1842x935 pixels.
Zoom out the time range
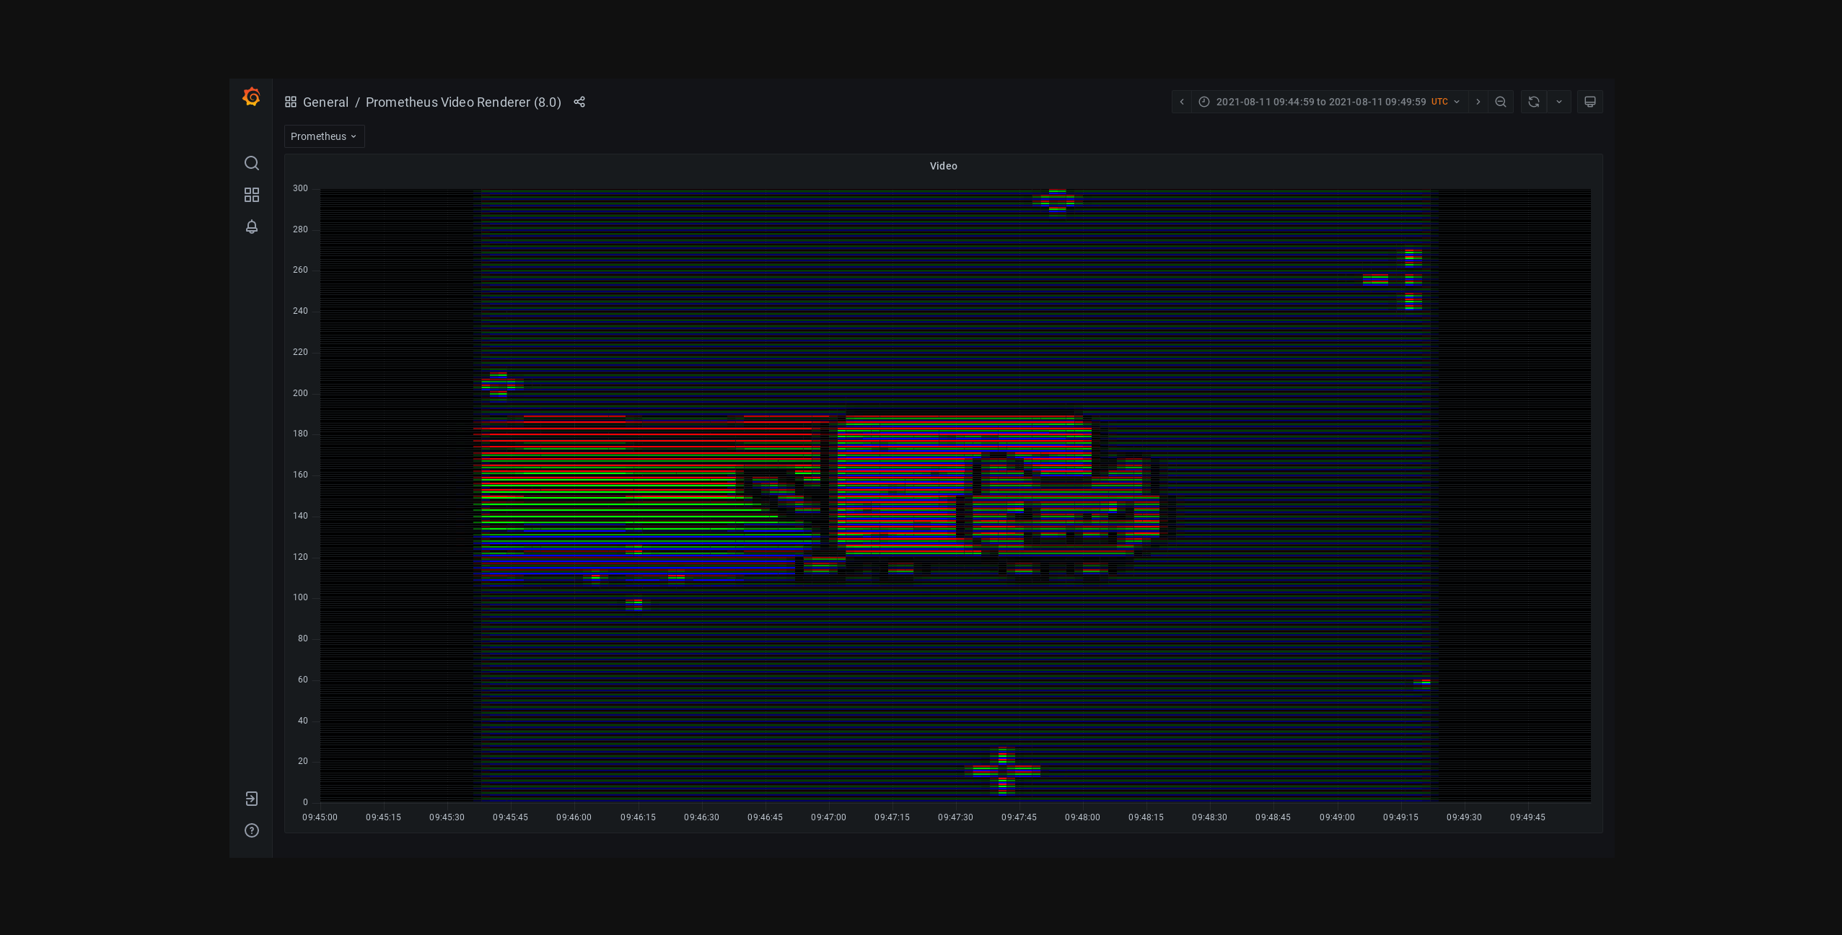click(1501, 102)
